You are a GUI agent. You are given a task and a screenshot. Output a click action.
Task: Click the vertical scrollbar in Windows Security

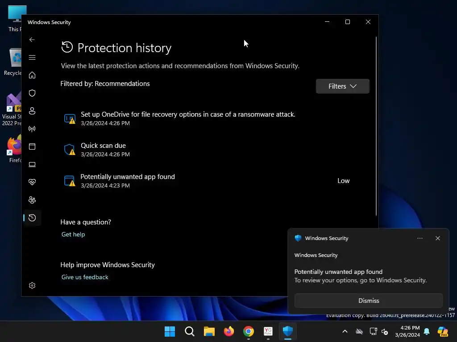376,126
